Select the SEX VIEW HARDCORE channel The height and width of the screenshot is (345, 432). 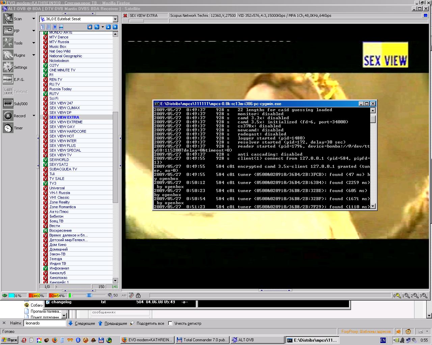click(68, 131)
